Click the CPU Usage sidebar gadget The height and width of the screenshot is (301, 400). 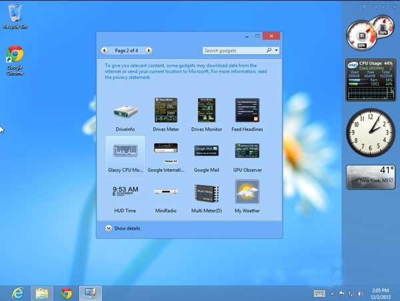point(371,80)
